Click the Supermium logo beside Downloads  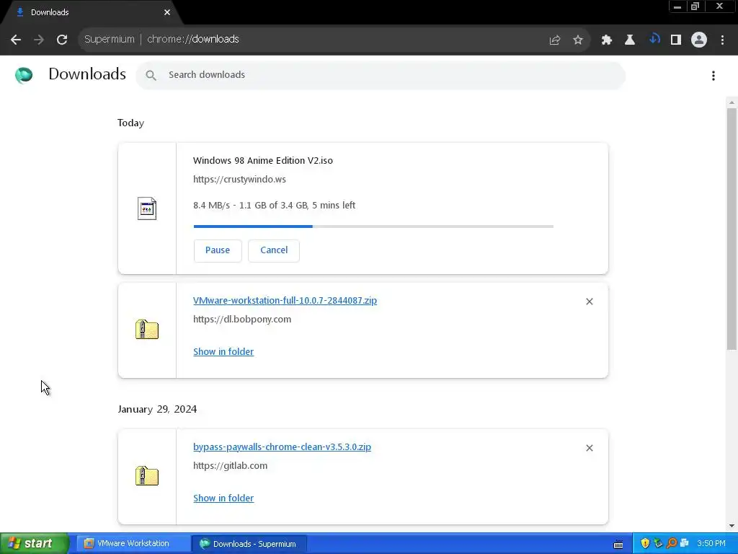point(24,75)
